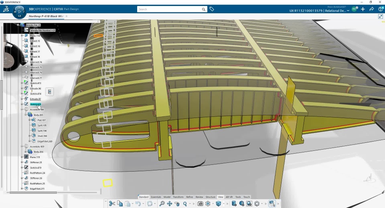
Task: Click the Capture camera icon
Action: [201, 204]
